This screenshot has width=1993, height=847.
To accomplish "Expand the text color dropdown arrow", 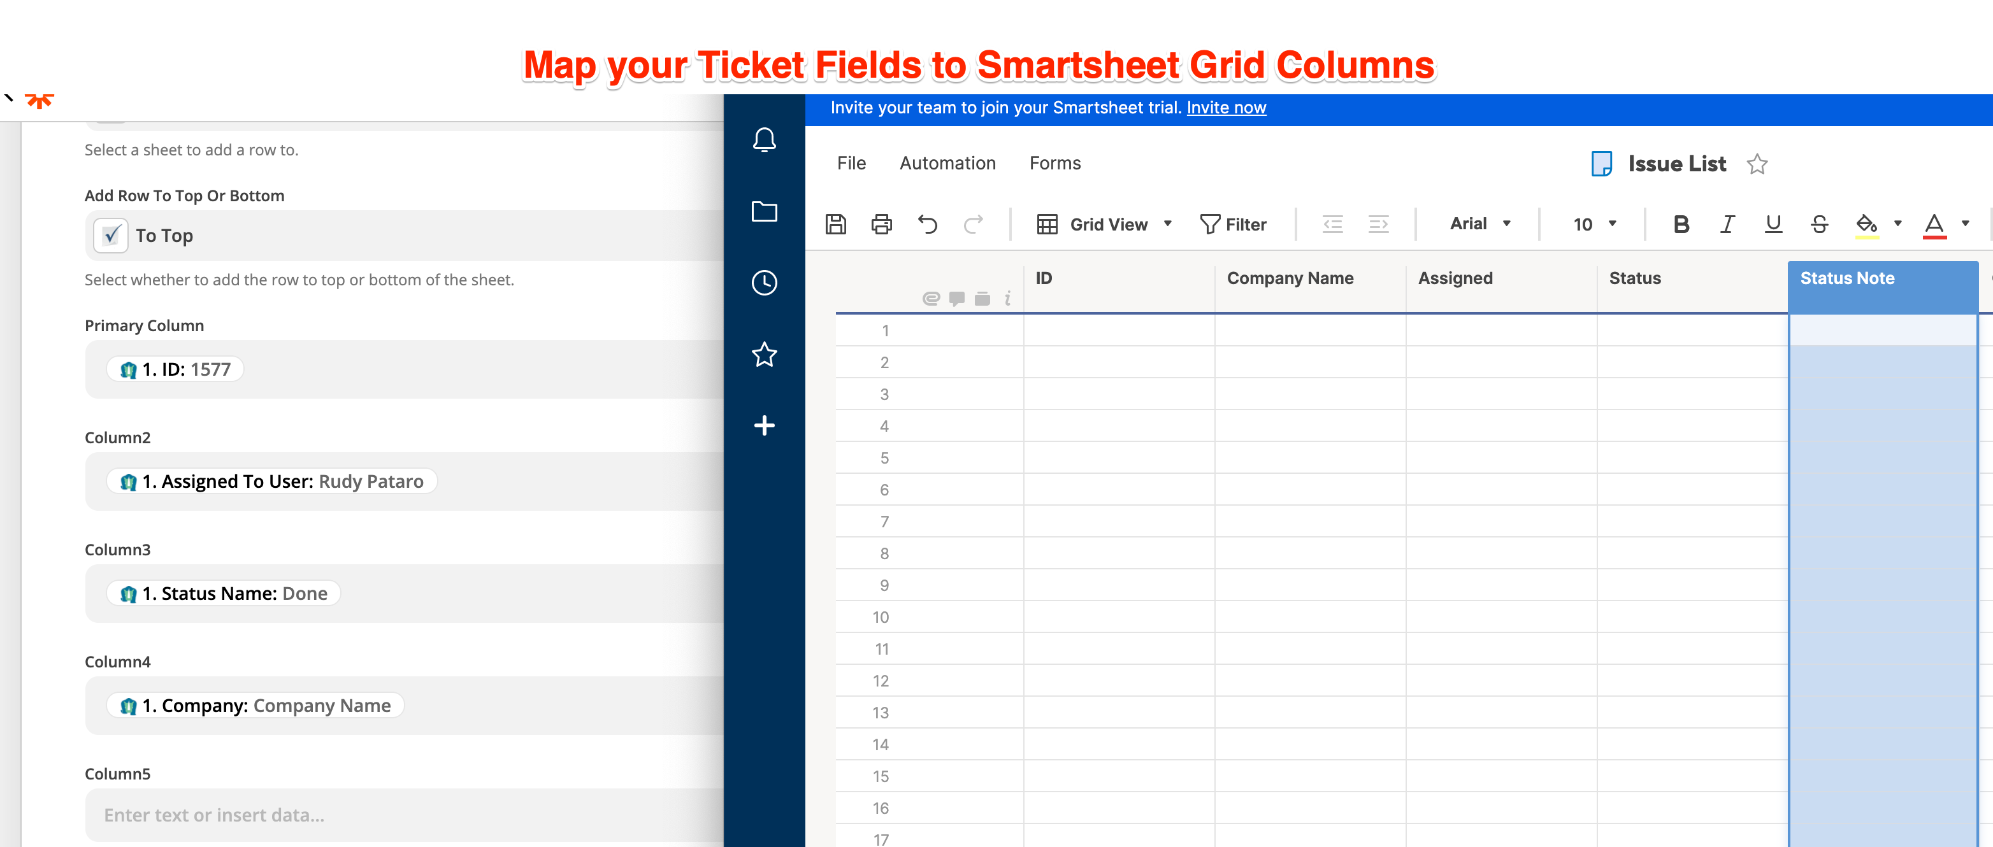I will coord(1965,224).
